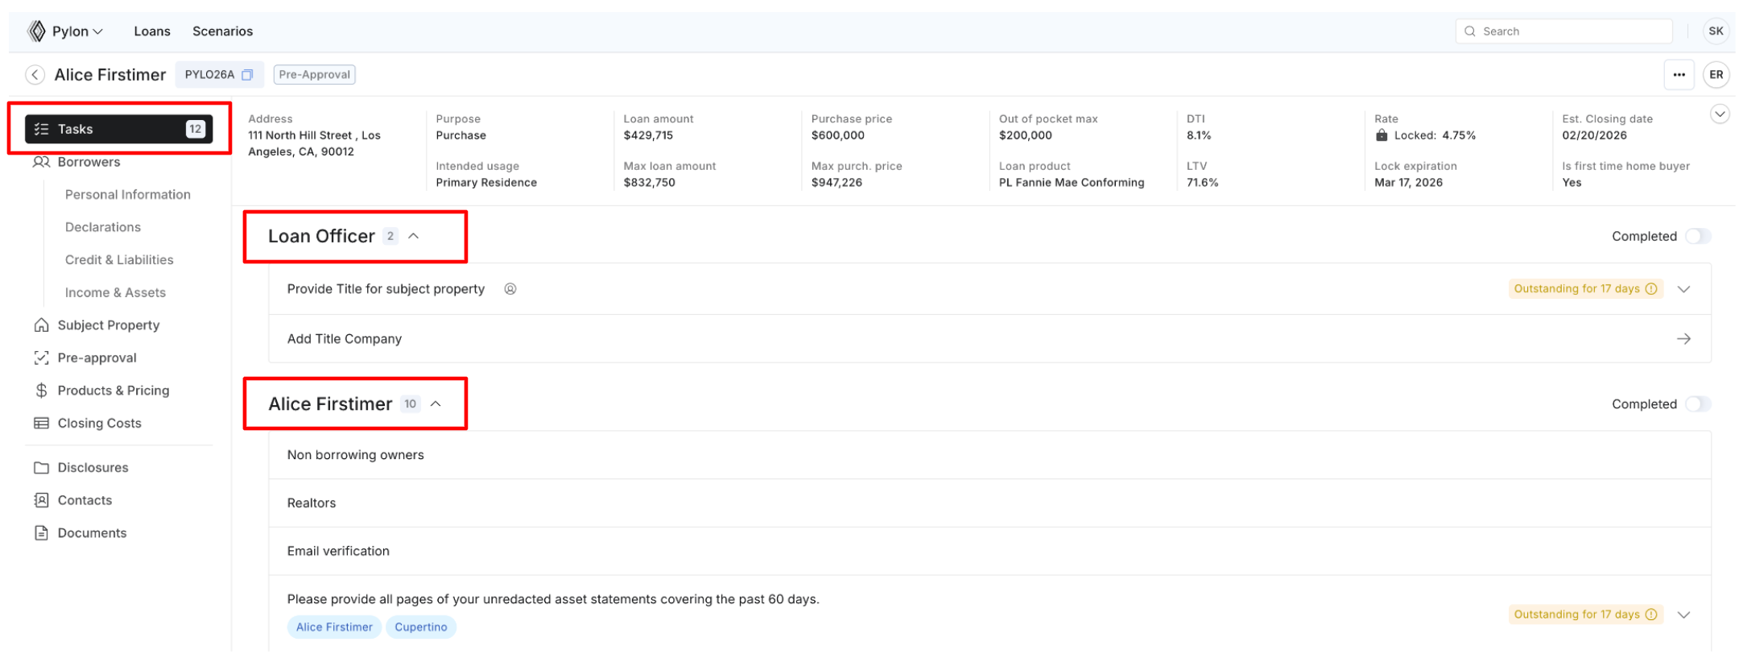
Task: Toggle Completed switch for Loan Officer
Action: pyautogui.click(x=1698, y=236)
